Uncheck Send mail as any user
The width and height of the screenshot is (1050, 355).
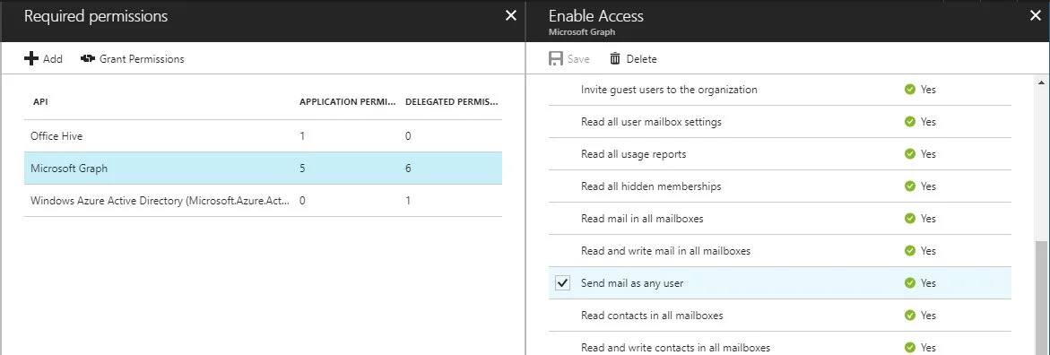point(562,282)
